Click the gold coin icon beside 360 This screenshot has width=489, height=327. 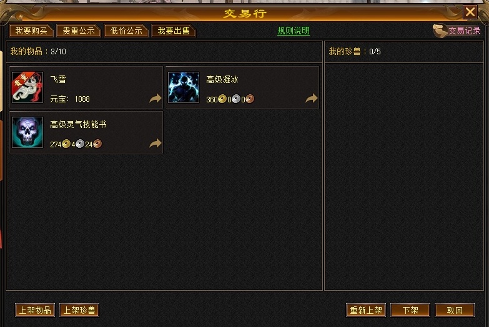click(222, 99)
